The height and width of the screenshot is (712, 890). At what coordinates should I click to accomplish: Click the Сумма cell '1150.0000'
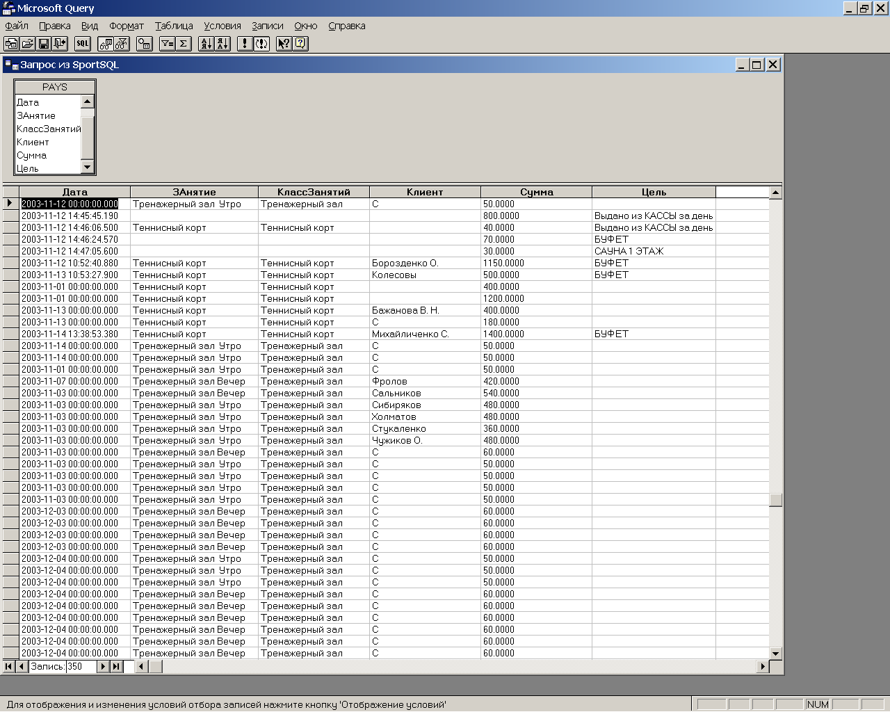[x=536, y=263]
